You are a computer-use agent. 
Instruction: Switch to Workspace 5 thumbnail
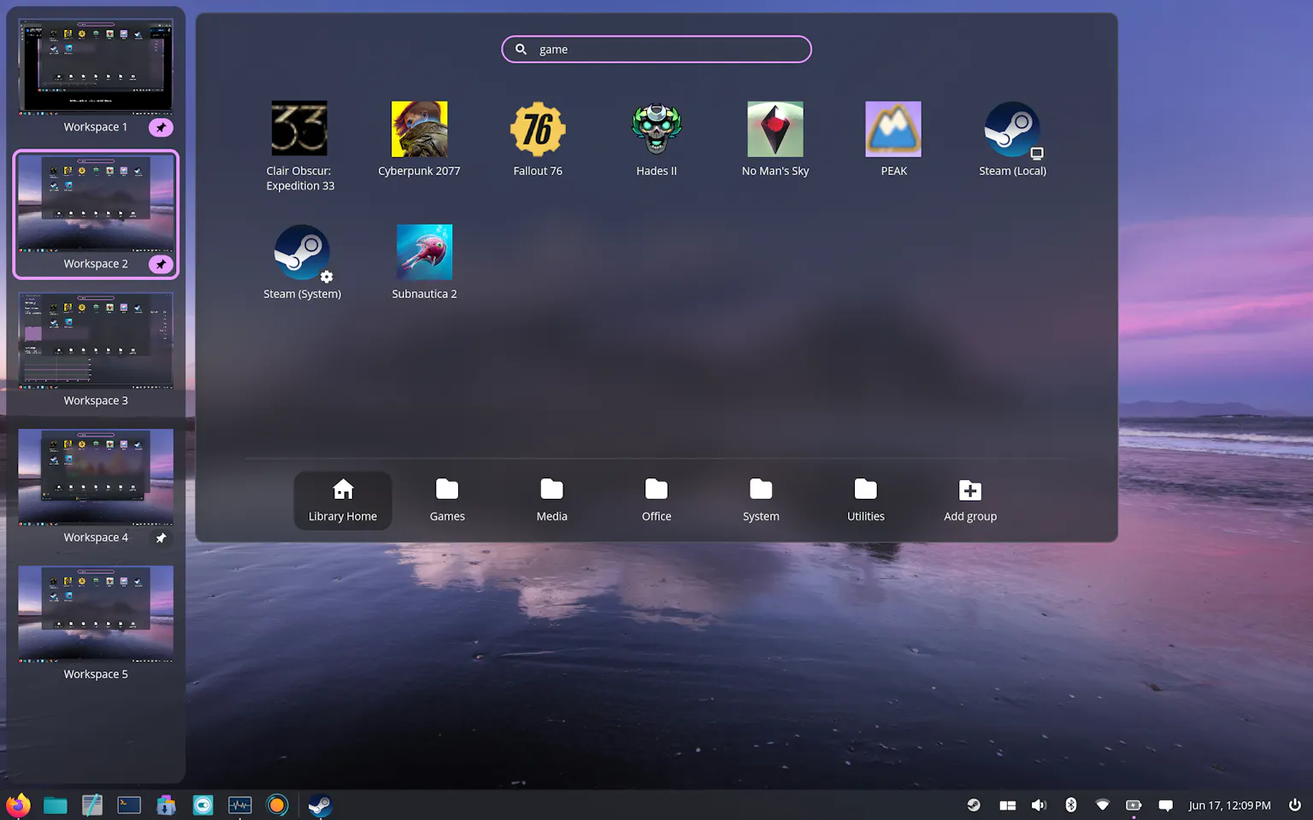(96, 613)
